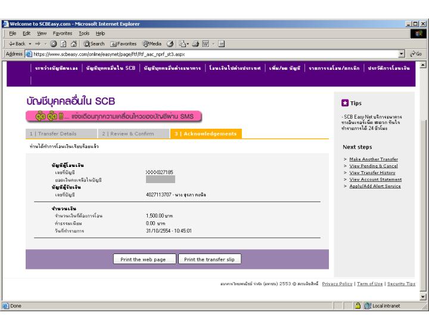Switch to 2 | Review & Confirm tab
This screenshot has height=322, width=429.
(133, 134)
